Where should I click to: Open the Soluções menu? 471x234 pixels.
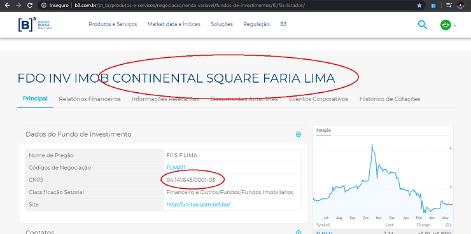click(x=221, y=24)
